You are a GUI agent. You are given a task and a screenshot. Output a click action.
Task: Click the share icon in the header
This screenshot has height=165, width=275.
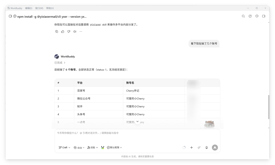tap(250, 16)
